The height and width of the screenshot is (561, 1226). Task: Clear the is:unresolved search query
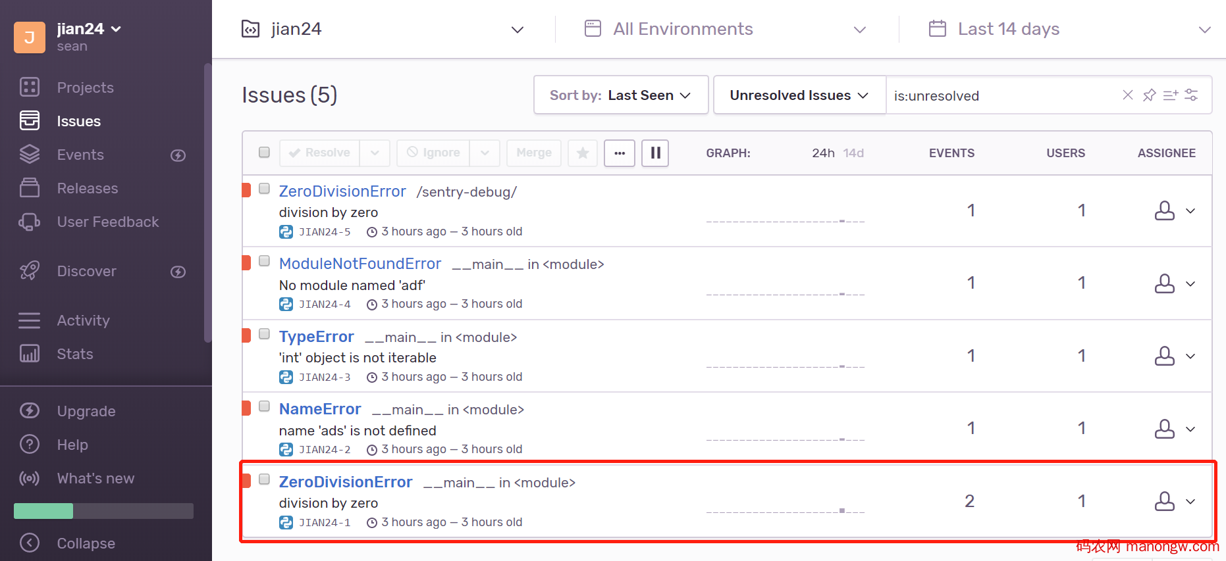[x=1127, y=95]
